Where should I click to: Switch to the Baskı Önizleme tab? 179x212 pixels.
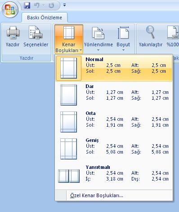(45, 18)
